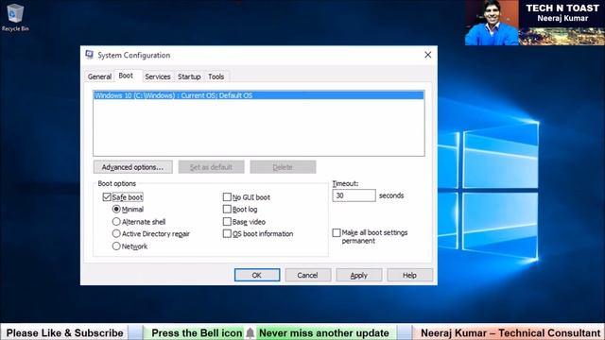605x340 pixels.
Task: Select Active Directory repair
Action: (x=116, y=233)
